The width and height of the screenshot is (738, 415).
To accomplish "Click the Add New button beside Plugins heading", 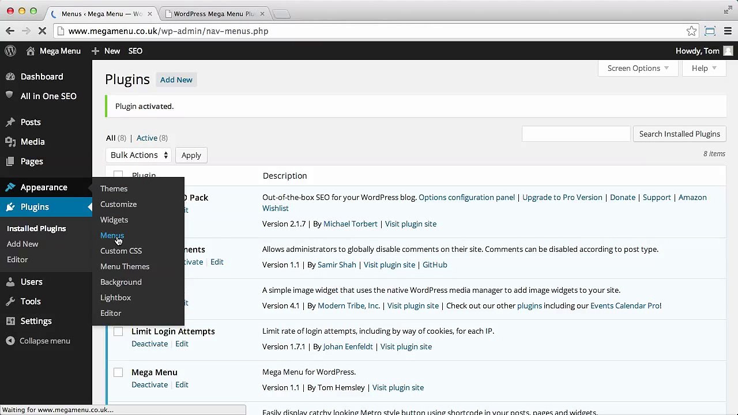I will [176, 80].
